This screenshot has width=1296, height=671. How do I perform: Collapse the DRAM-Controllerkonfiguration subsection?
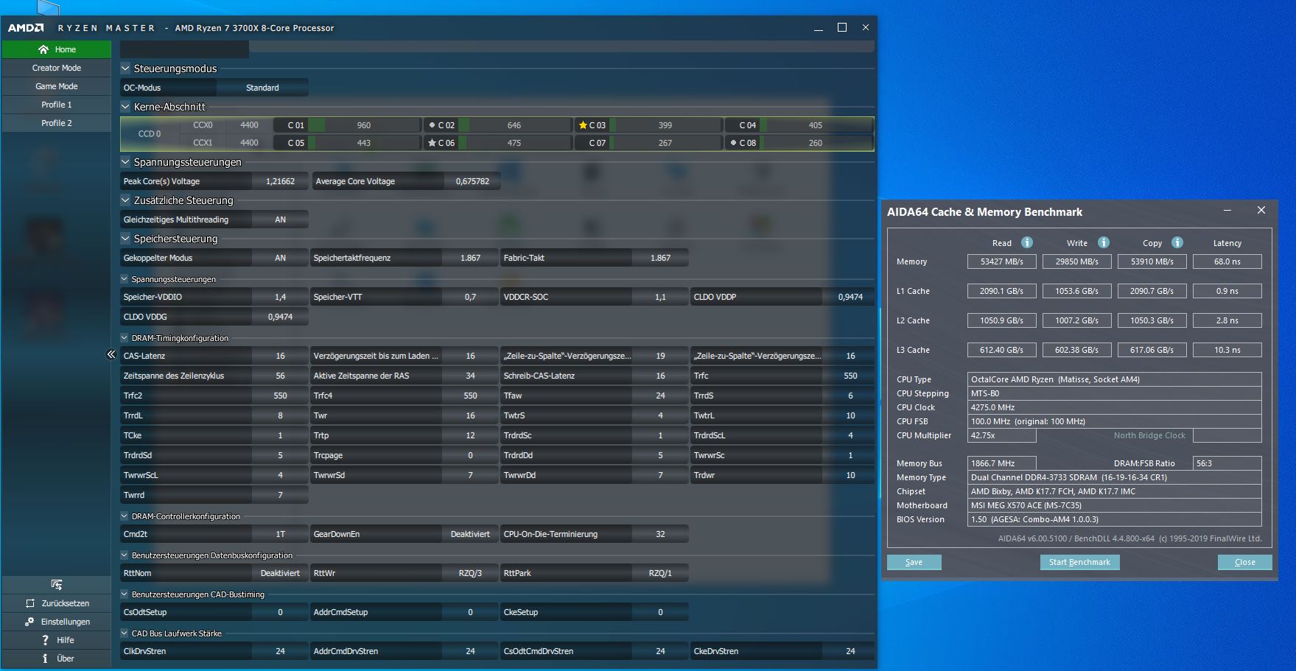(x=125, y=516)
